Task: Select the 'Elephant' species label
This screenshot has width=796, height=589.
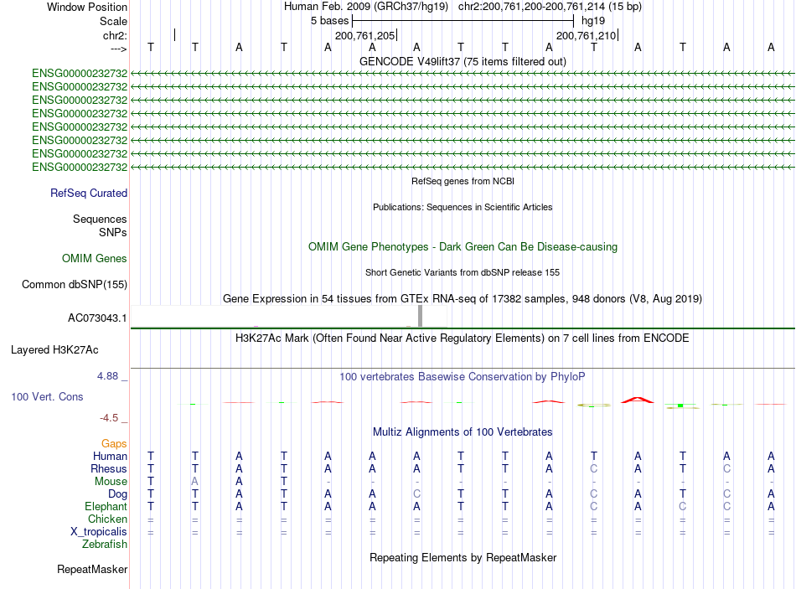Action: (x=106, y=506)
